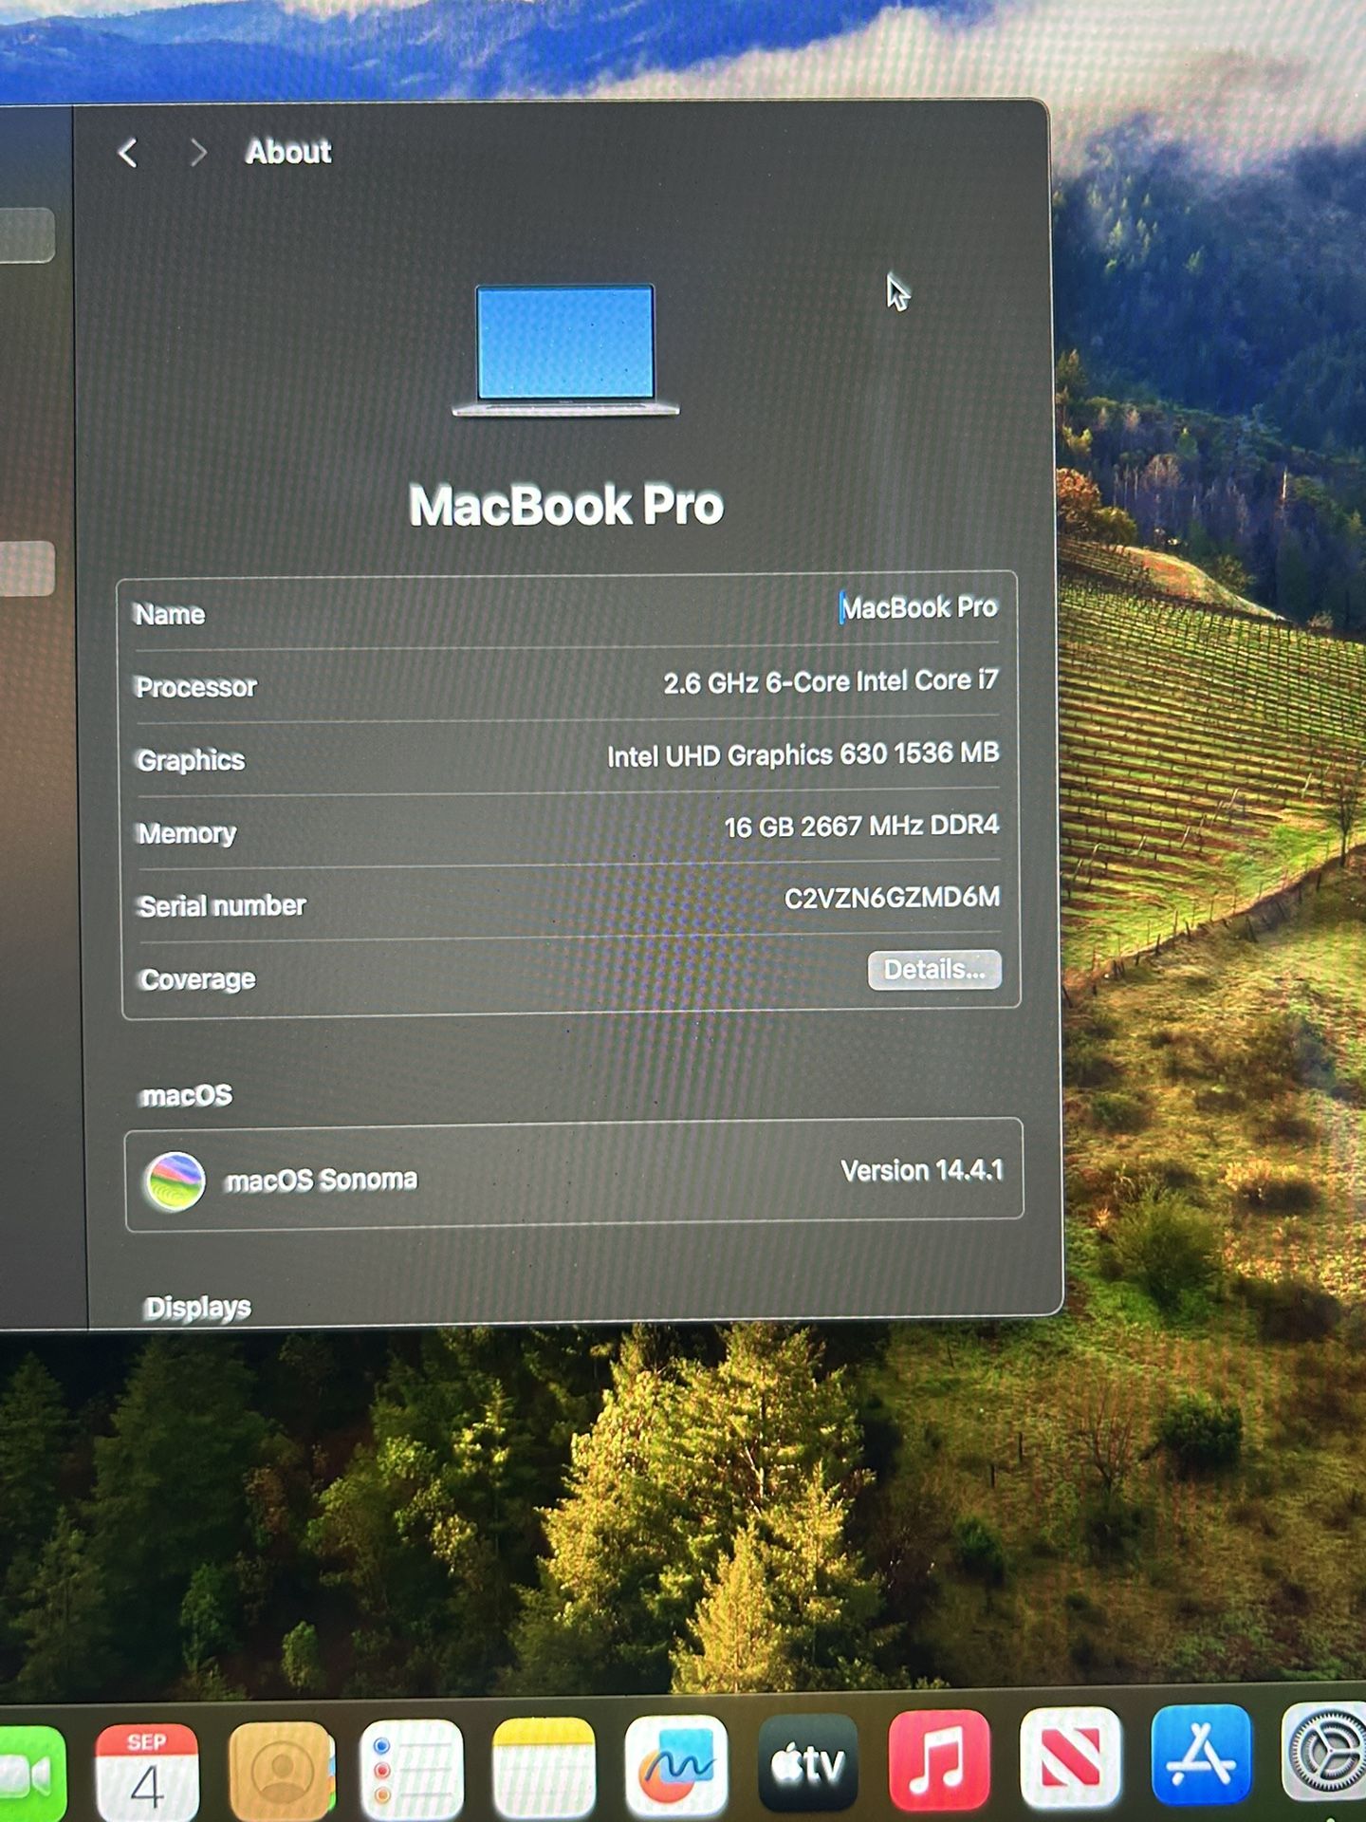Open System Settings from the Dock
Screen dimensions: 1366x1822
[x=1324, y=1752]
